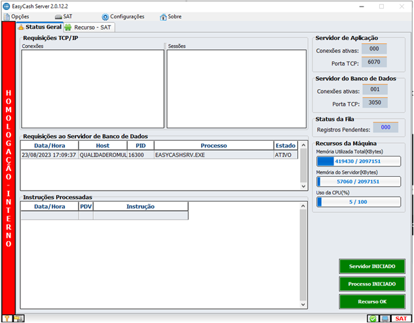
Task: Click the Memória Utilizada Total progress bar
Action: tap(358, 161)
